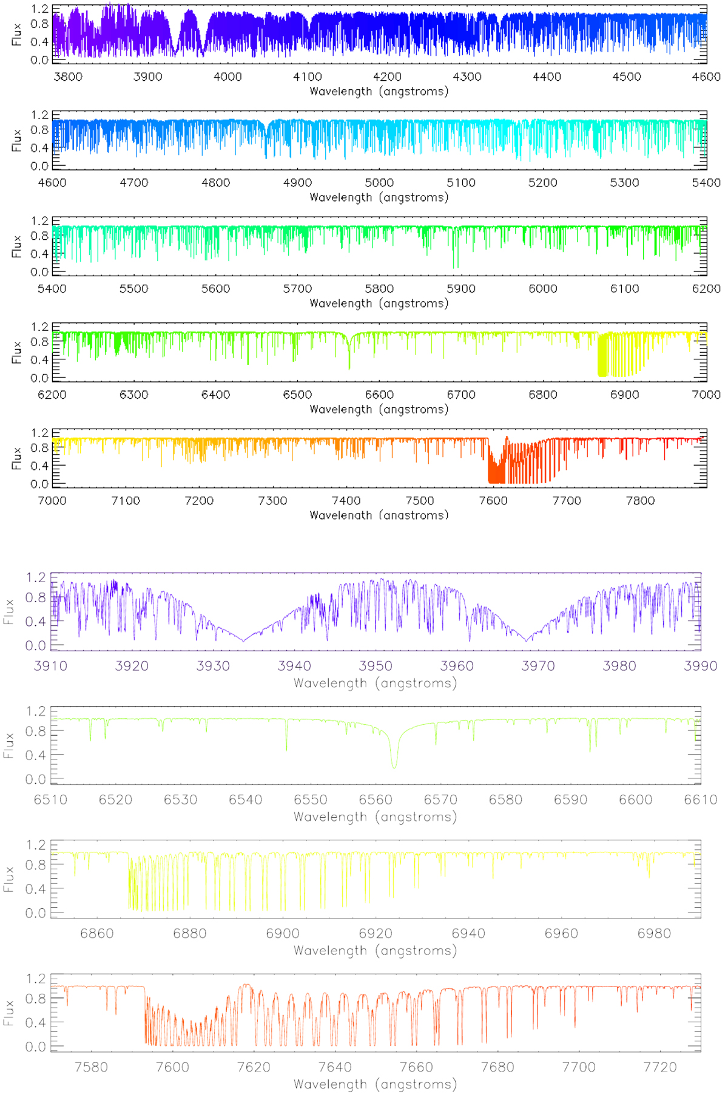This screenshot has height=1097, width=728.
Task: Click the 6980 tick label
Action: (x=654, y=933)
